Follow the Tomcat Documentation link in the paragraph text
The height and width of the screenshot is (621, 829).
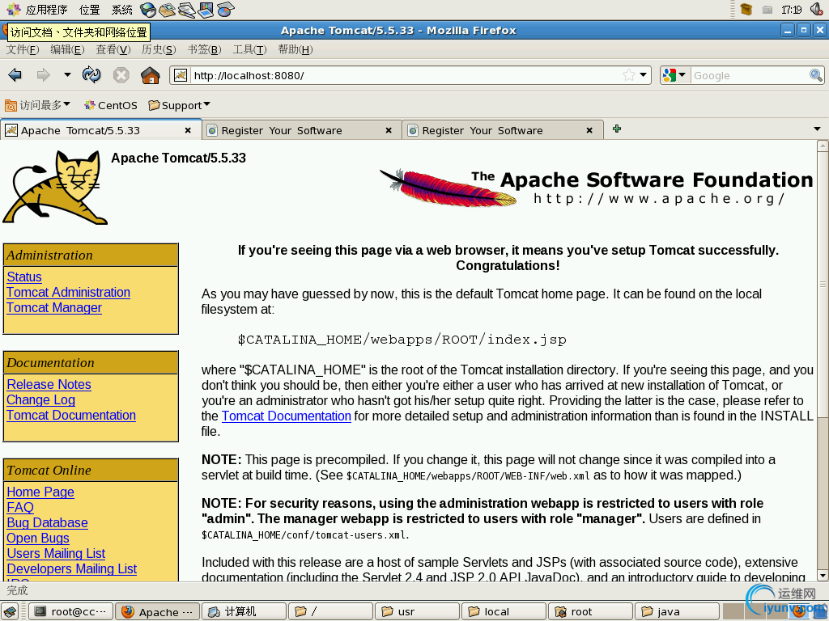(x=286, y=416)
